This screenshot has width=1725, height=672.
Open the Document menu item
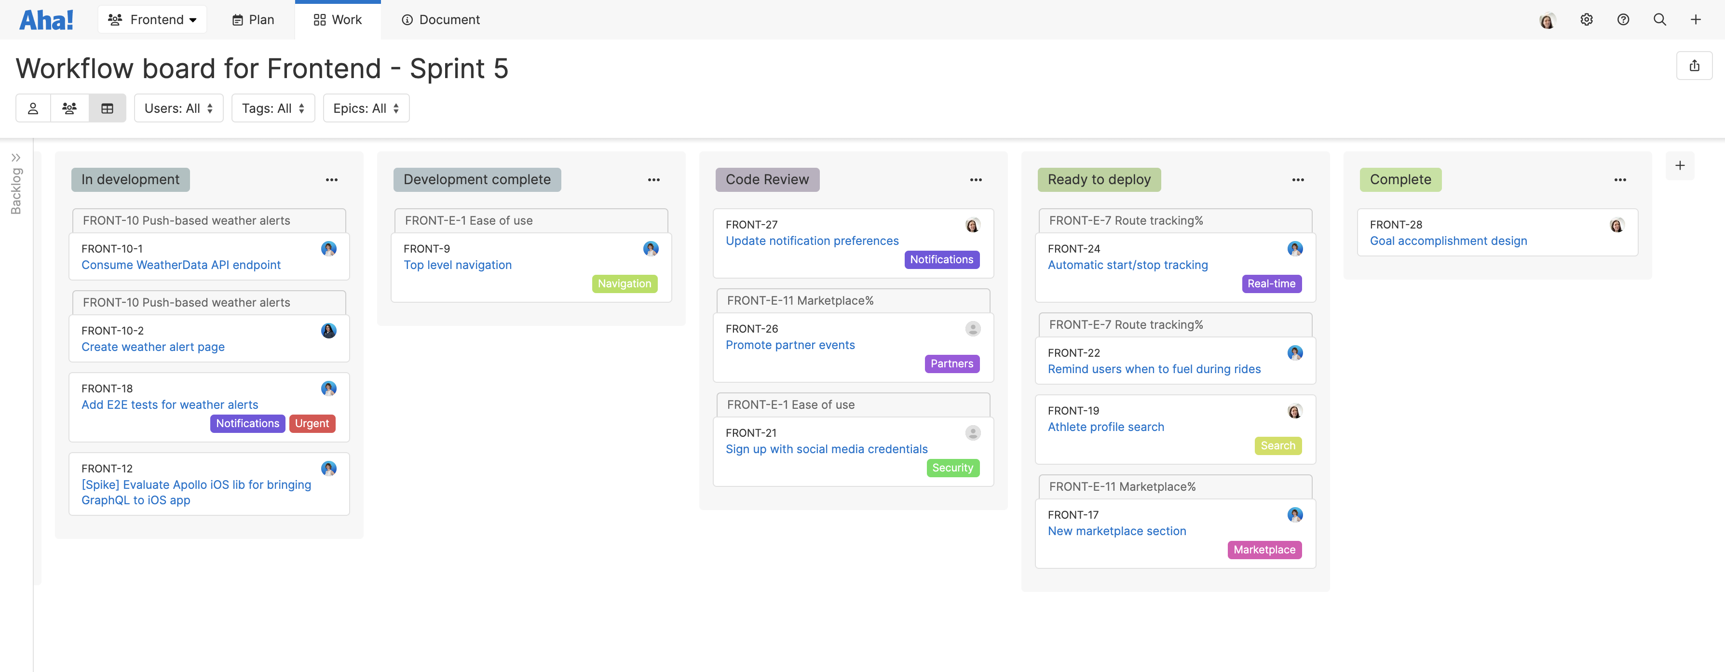tap(440, 19)
